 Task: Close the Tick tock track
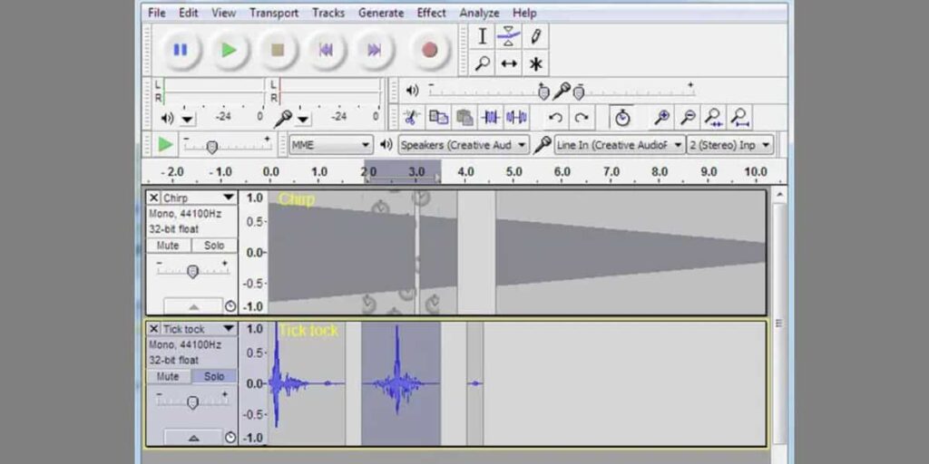[154, 329]
